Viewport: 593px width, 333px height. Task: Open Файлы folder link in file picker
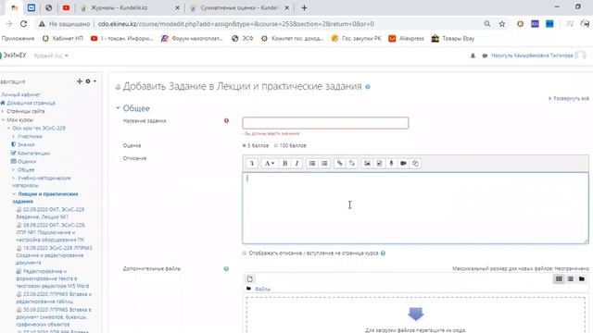pyautogui.click(x=262, y=290)
